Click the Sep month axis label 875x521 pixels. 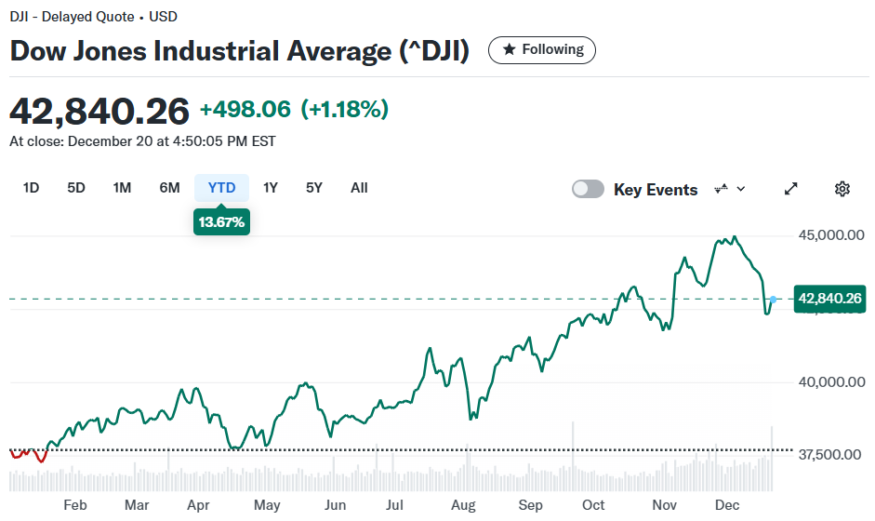point(530,505)
